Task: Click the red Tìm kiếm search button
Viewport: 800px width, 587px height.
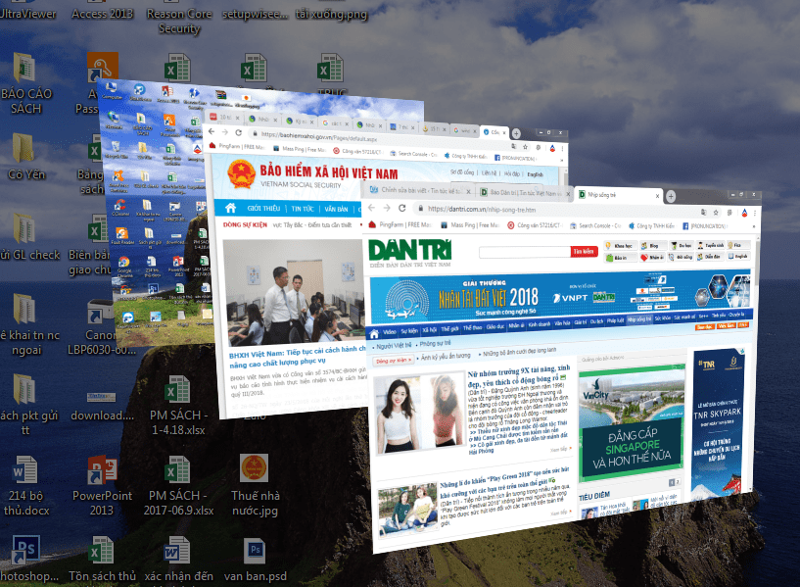Action: (x=584, y=252)
